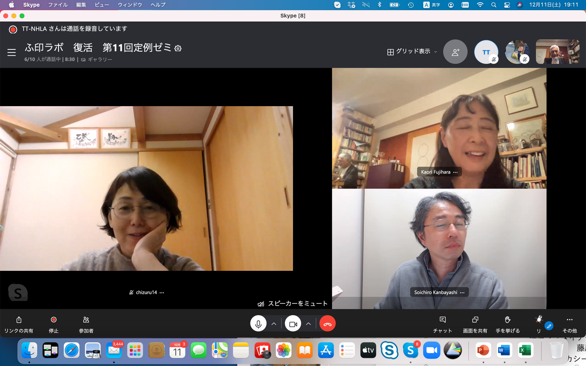This screenshot has width=586, height=366.
Task: Open Apple TV from the Dock
Action: pyautogui.click(x=368, y=350)
